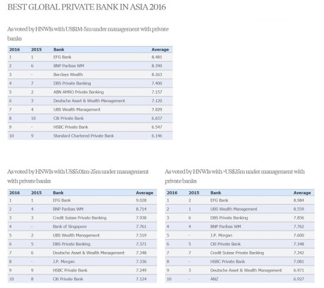Click the Average column header in US$1M-5m table
Screen dimensions: 324x288
click(x=160, y=49)
